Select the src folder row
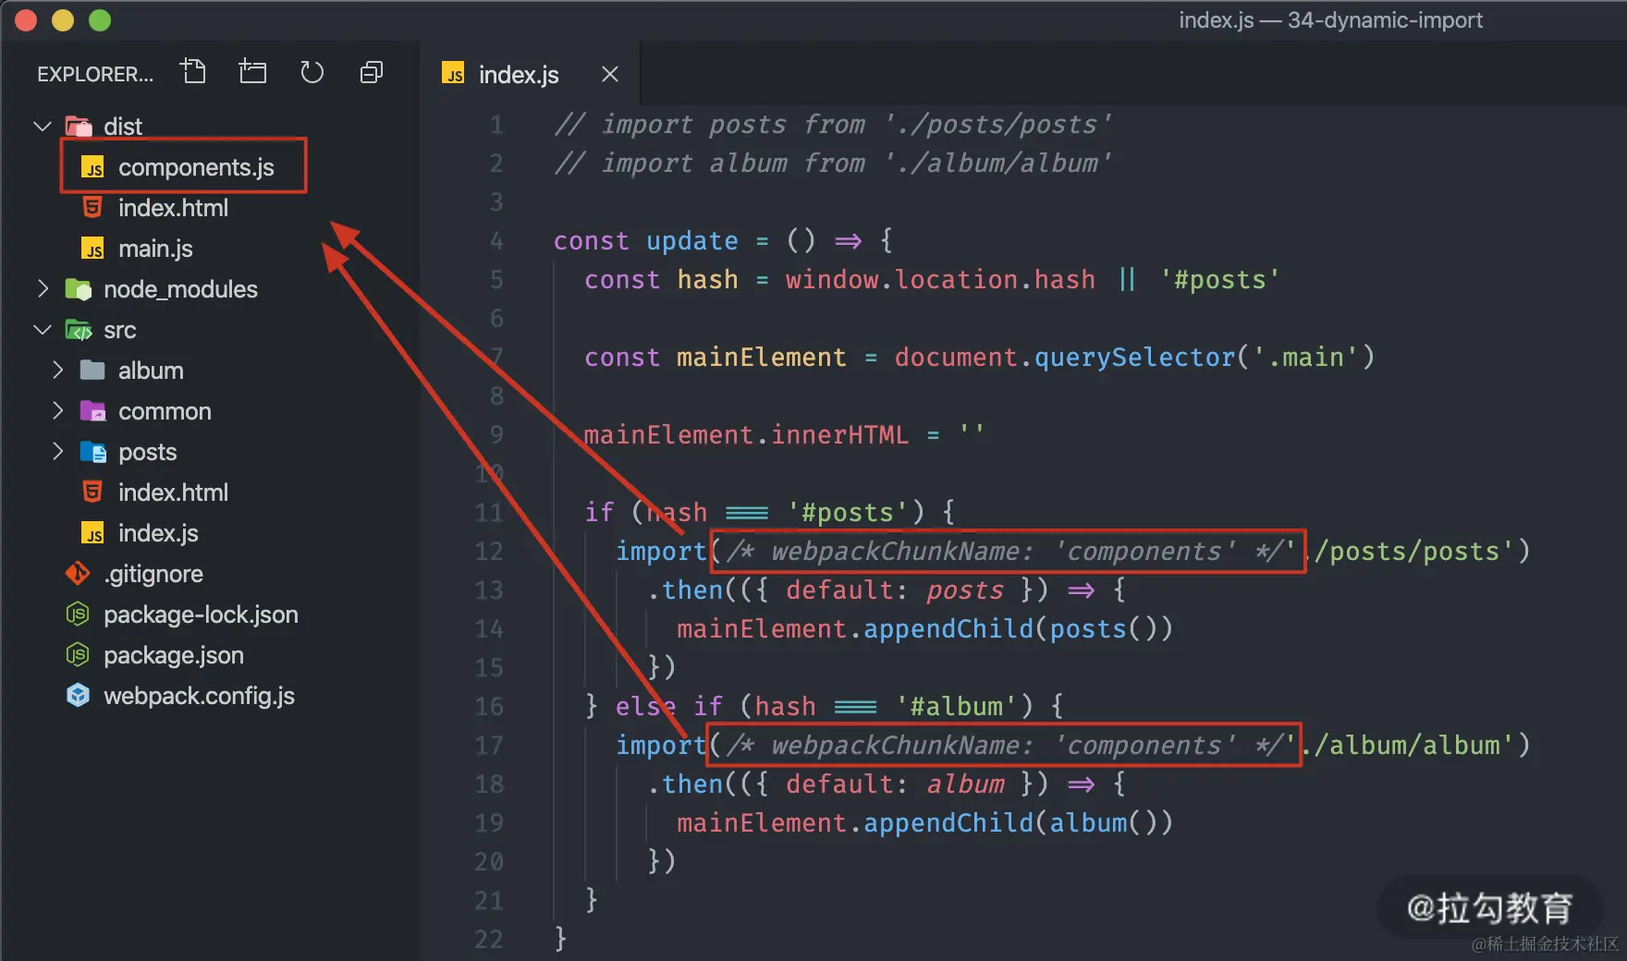This screenshot has height=961, width=1627. point(210,330)
